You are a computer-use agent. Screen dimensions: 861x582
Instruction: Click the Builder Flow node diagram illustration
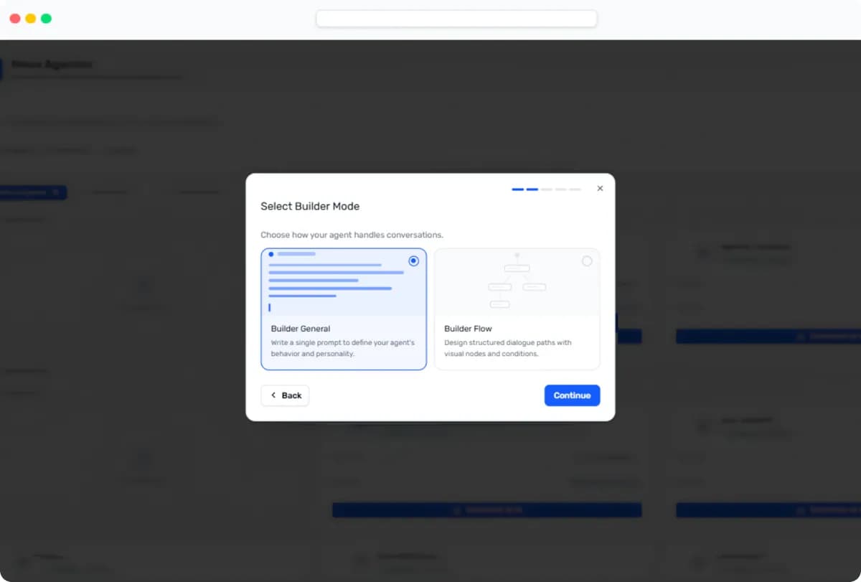pyautogui.click(x=516, y=281)
